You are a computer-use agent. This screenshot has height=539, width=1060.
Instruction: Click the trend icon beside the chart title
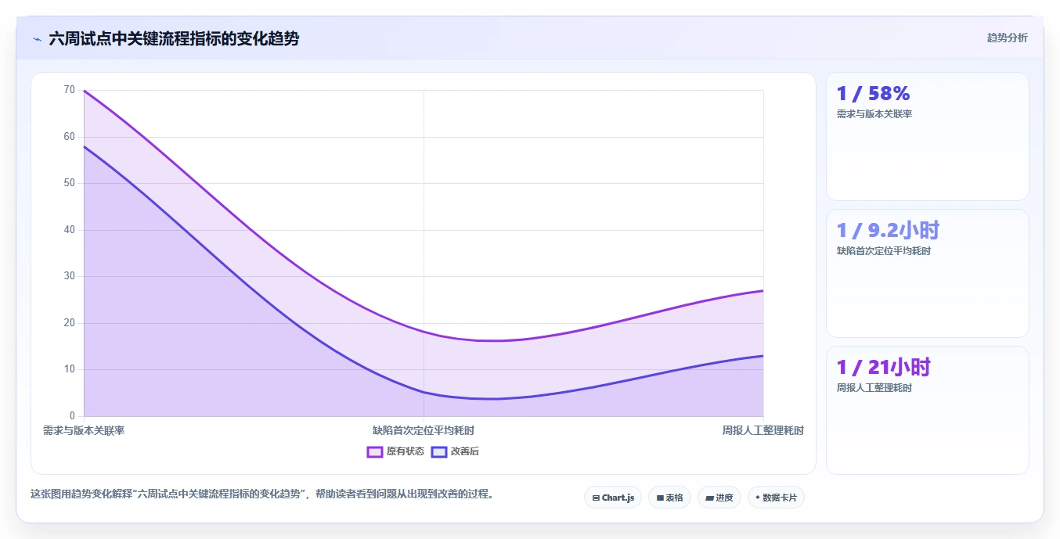37,39
